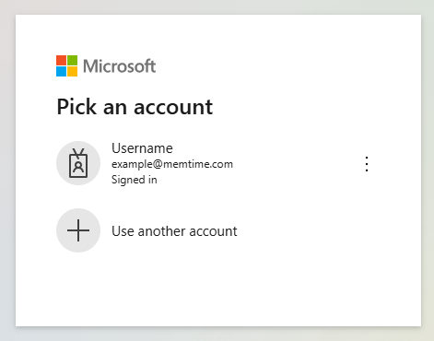
Task: Click the green square of Microsoft logo
Action: click(72, 60)
